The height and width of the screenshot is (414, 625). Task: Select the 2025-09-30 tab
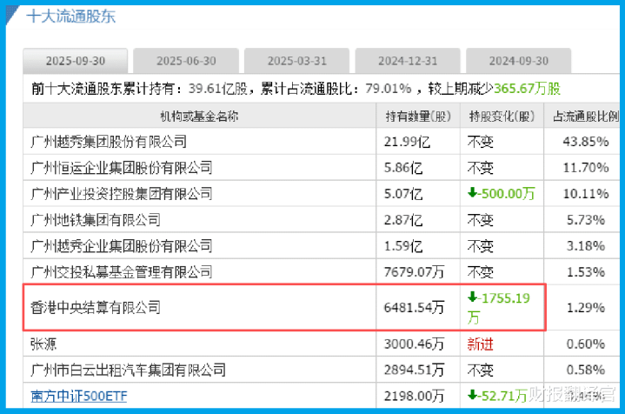76,61
